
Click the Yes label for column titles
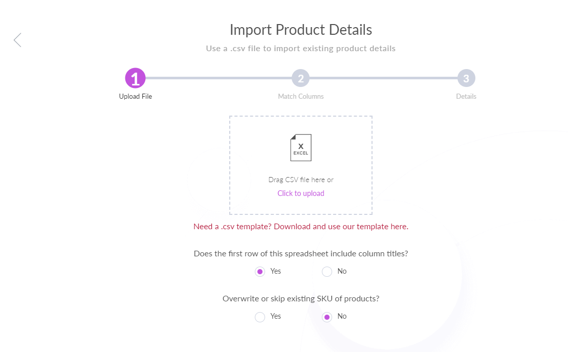point(276,271)
